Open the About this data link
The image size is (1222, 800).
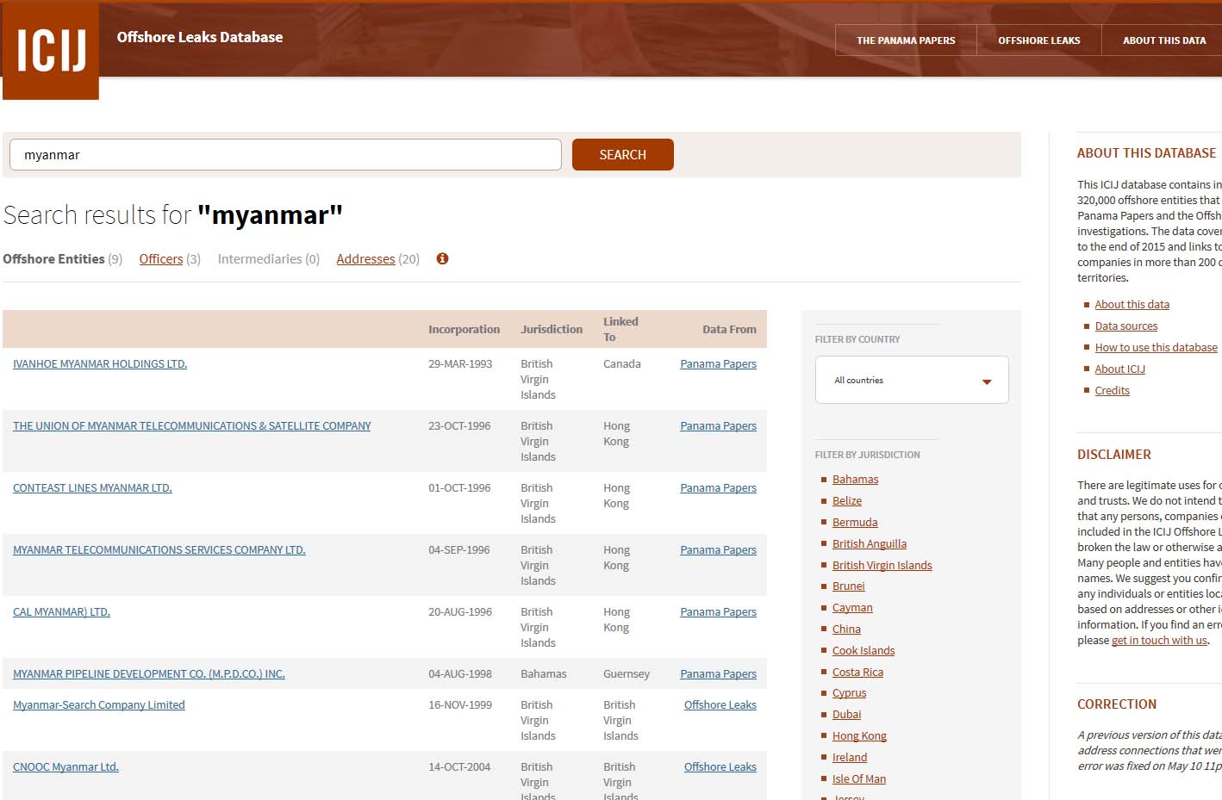1132,305
